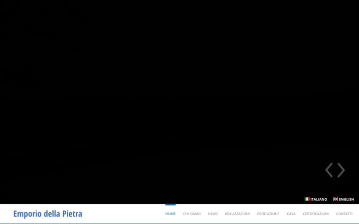
Task: Visit the CAVA page
Action: 291,214
